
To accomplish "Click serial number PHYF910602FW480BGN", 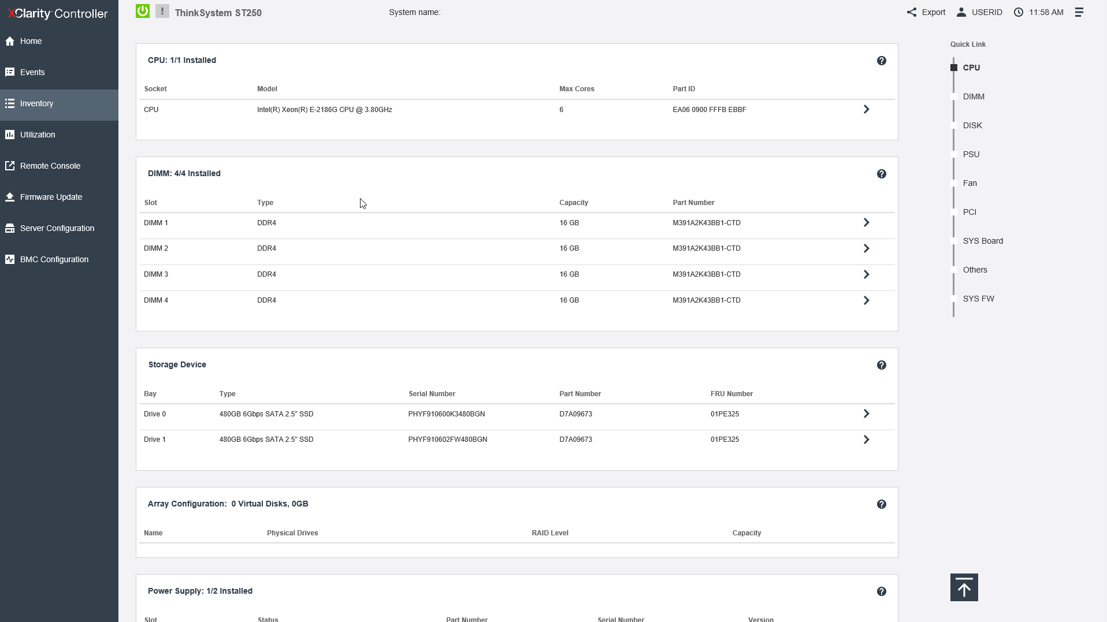I will [448, 440].
